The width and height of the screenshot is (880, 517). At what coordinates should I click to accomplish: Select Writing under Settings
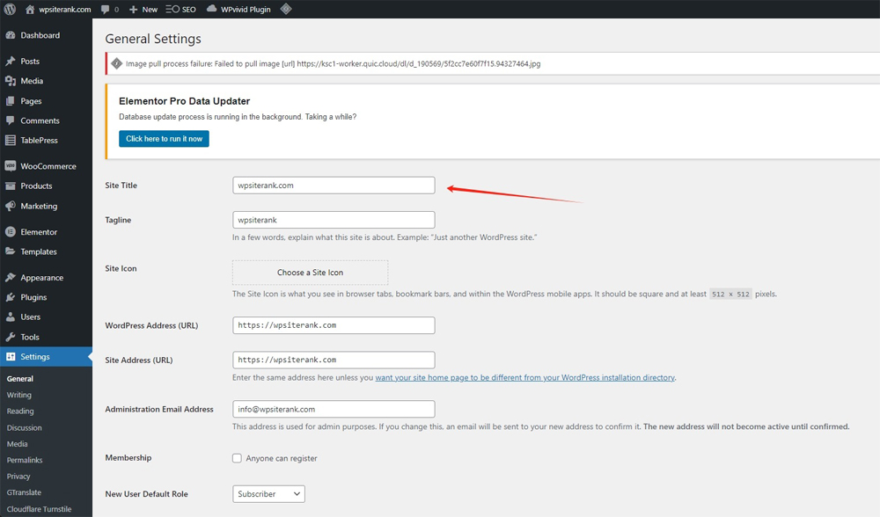coord(19,395)
